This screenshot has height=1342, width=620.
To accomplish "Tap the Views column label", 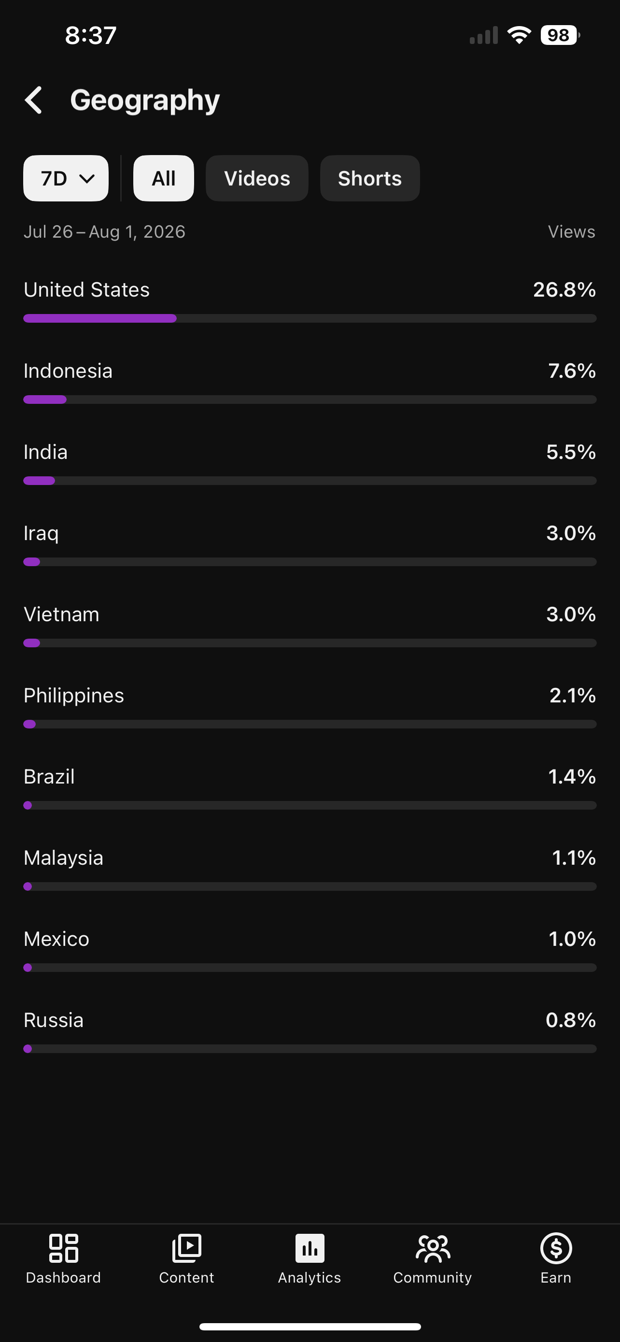I will (x=571, y=232).
